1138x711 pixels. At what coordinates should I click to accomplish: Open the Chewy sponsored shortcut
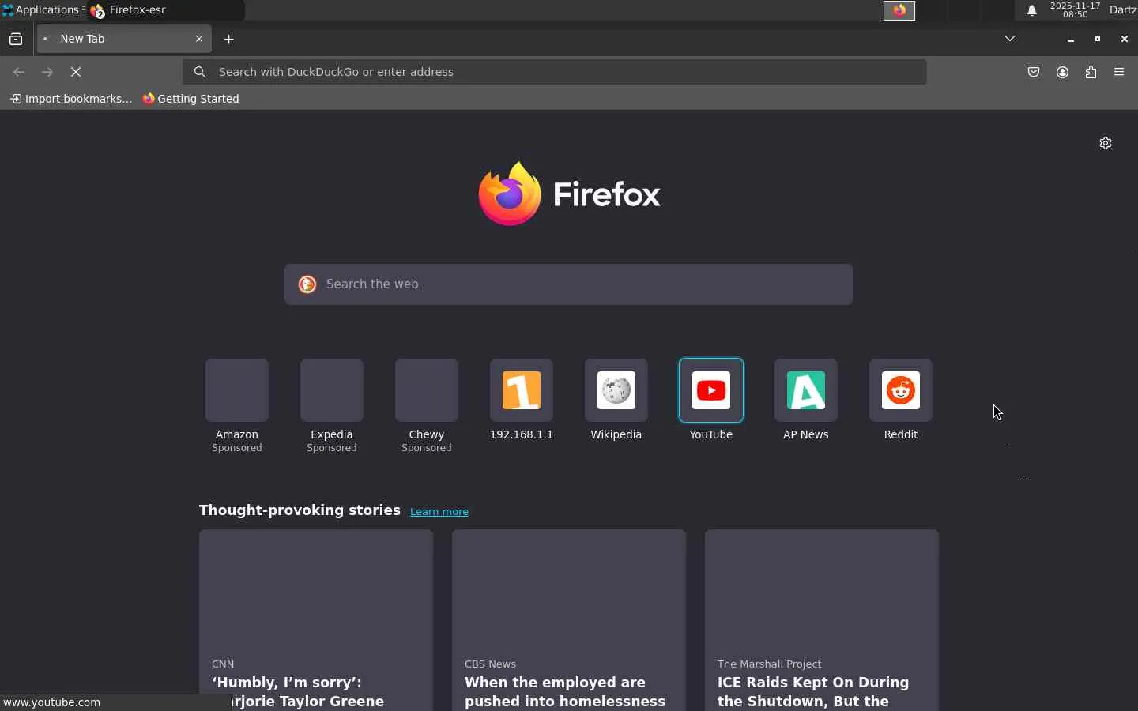(427, 406)
